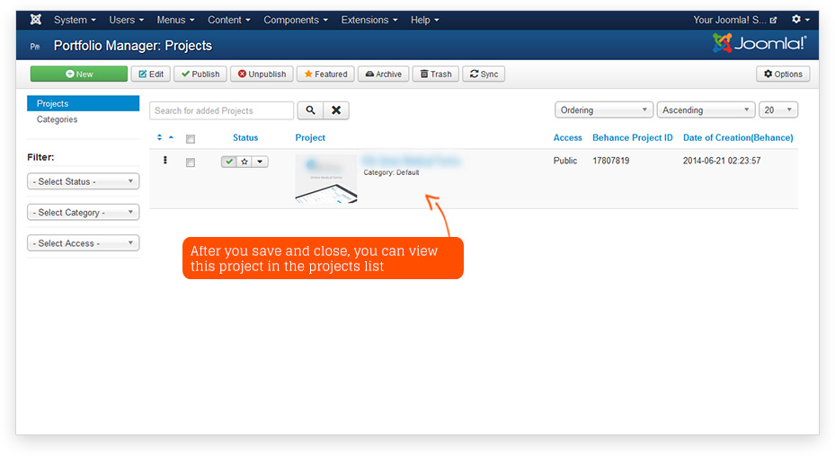Screen dimensions: 835x456
Task: Click the project thumbnail image
Action: [326, 180]
